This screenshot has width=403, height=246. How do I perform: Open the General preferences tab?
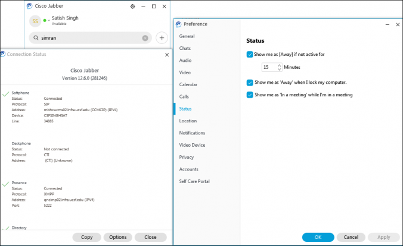187,36
